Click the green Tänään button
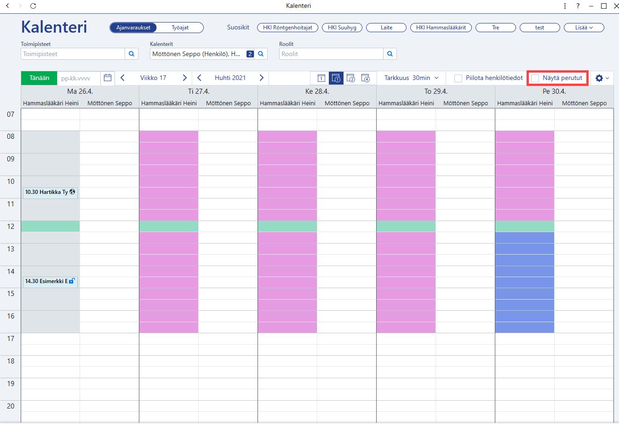The height and width of the screenshot is (426, 619). (39, 78)
